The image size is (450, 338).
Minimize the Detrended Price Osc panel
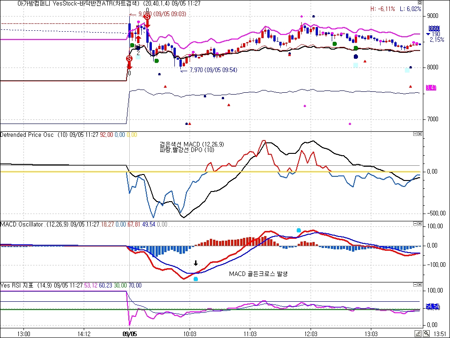click(415, 134)
